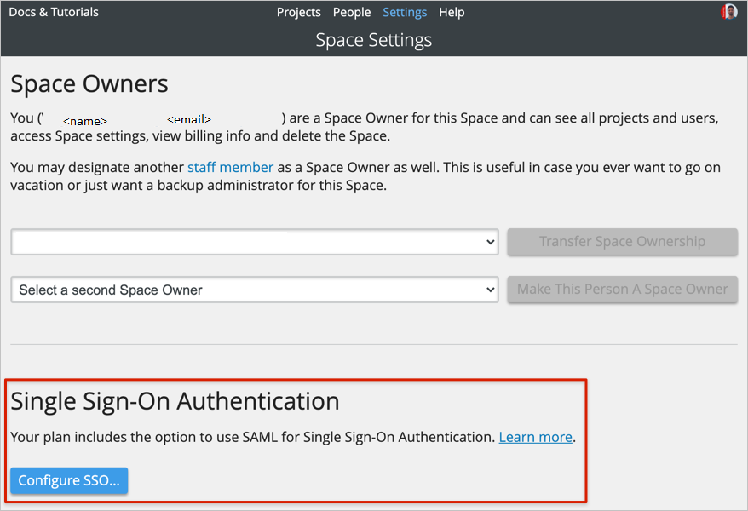
Task: Navigate to the Projects menu item
Action: 298,12
